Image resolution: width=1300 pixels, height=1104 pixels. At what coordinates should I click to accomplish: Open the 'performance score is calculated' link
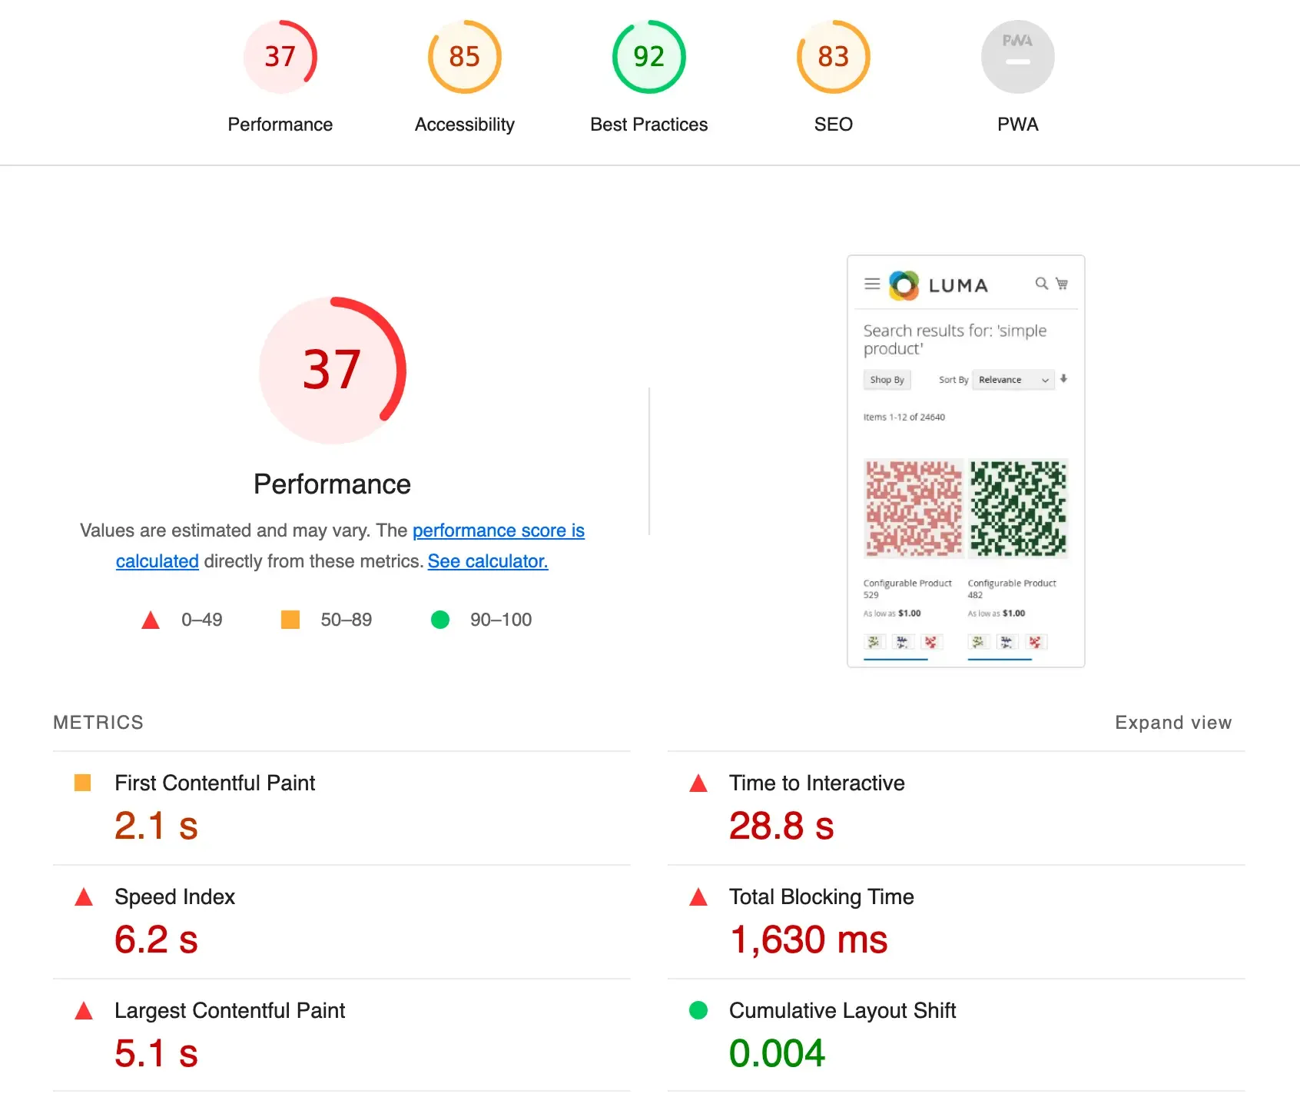coord(498,530)
